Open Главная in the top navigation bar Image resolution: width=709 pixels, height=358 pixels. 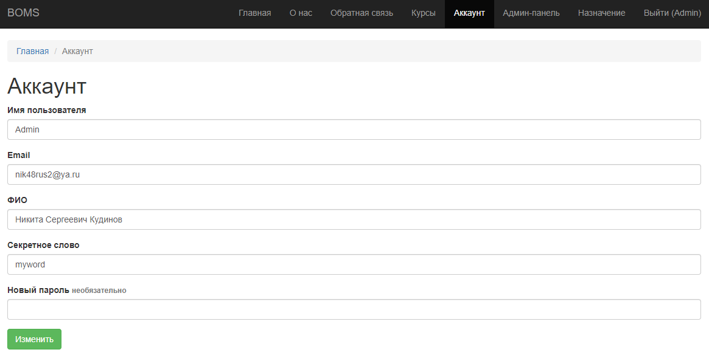254,13
